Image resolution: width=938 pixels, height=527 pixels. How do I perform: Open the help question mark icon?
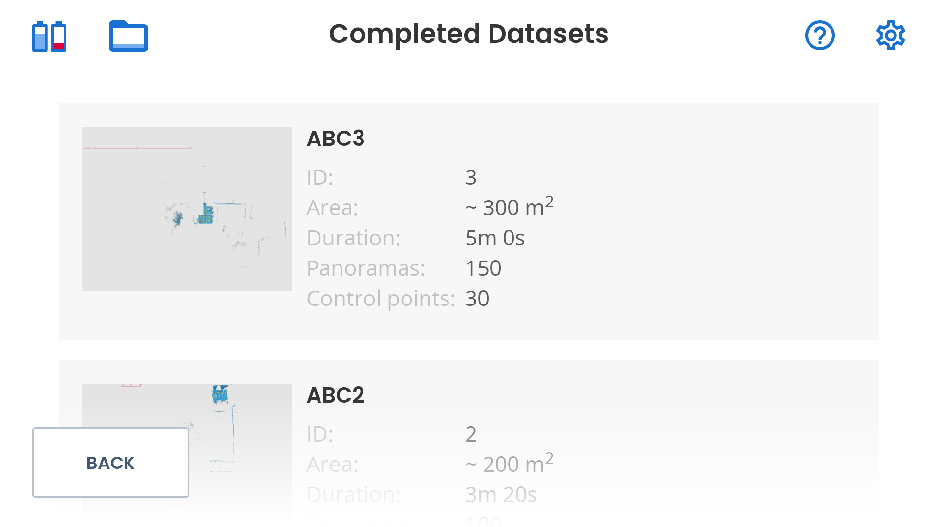tap(820, 35)
